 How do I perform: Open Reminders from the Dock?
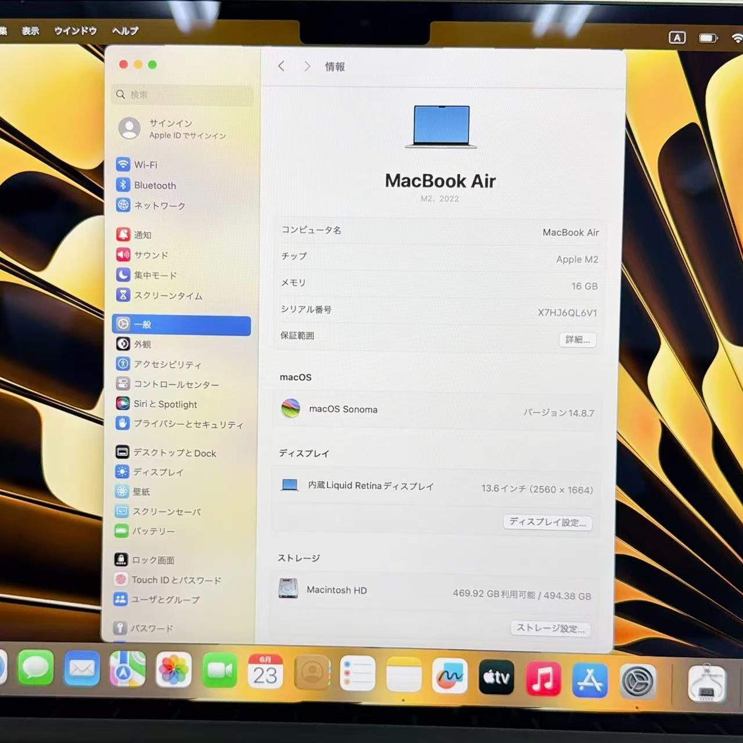point(358,673)
